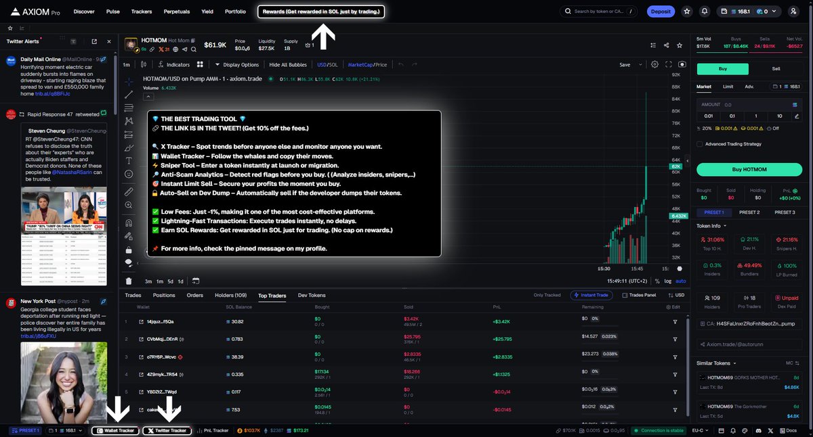Toggle USD display in traders table
Viewport: 813px width, 437px height.
coord(675,296)
